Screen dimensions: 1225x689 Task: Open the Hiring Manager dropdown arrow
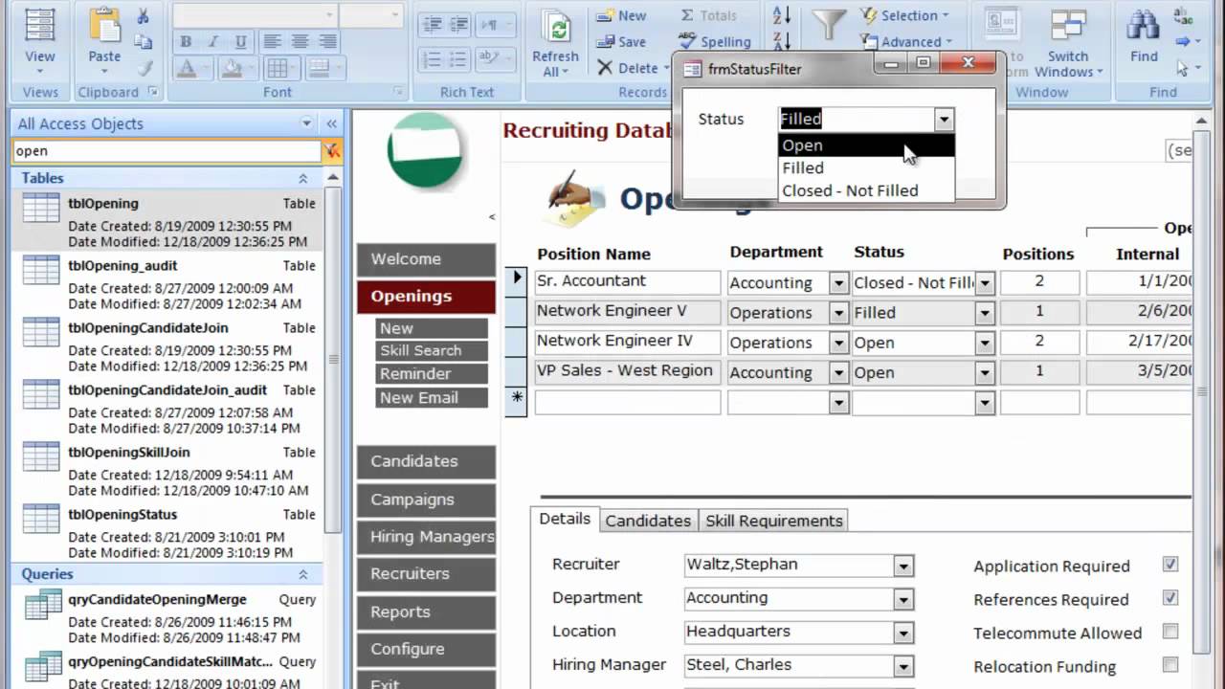pos(903,666)
